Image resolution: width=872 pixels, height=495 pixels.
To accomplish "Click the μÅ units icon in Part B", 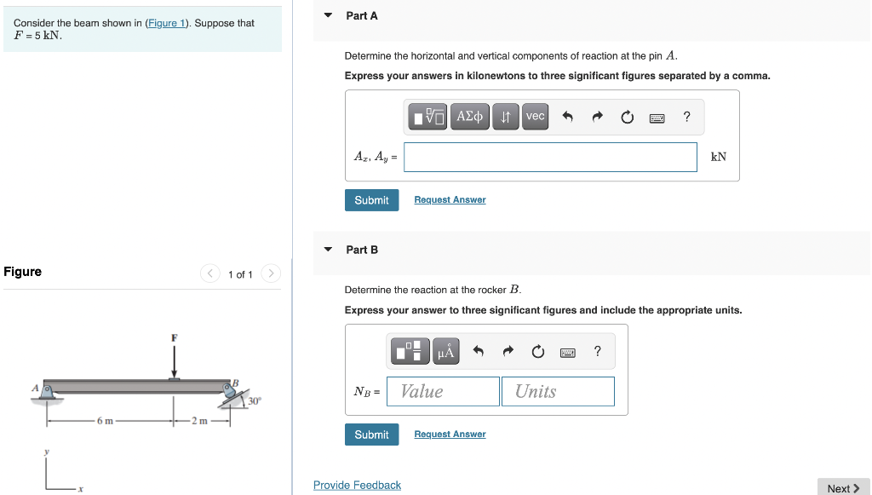I will (x=445, y=350).
